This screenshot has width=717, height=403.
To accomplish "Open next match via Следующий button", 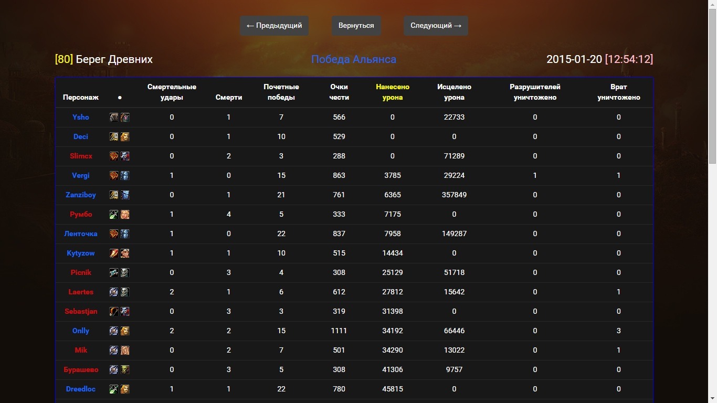I will tap(436, 26).
